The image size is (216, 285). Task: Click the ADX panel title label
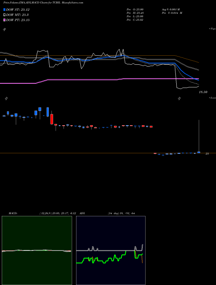pos(83,213)
